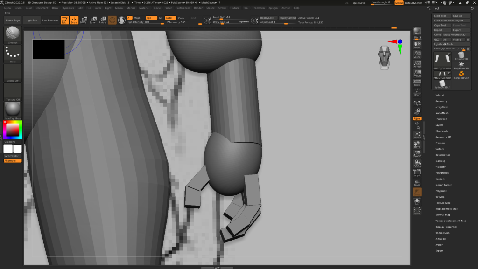The image size is (478, 269).
Task: Click the Frame icon in the right shelf
Action: coord(417,135)
